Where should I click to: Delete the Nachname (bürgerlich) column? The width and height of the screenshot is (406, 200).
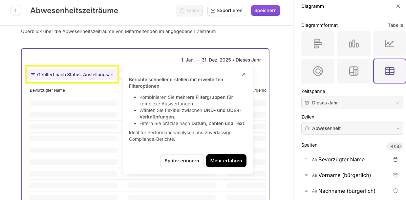tap(395, 191)
